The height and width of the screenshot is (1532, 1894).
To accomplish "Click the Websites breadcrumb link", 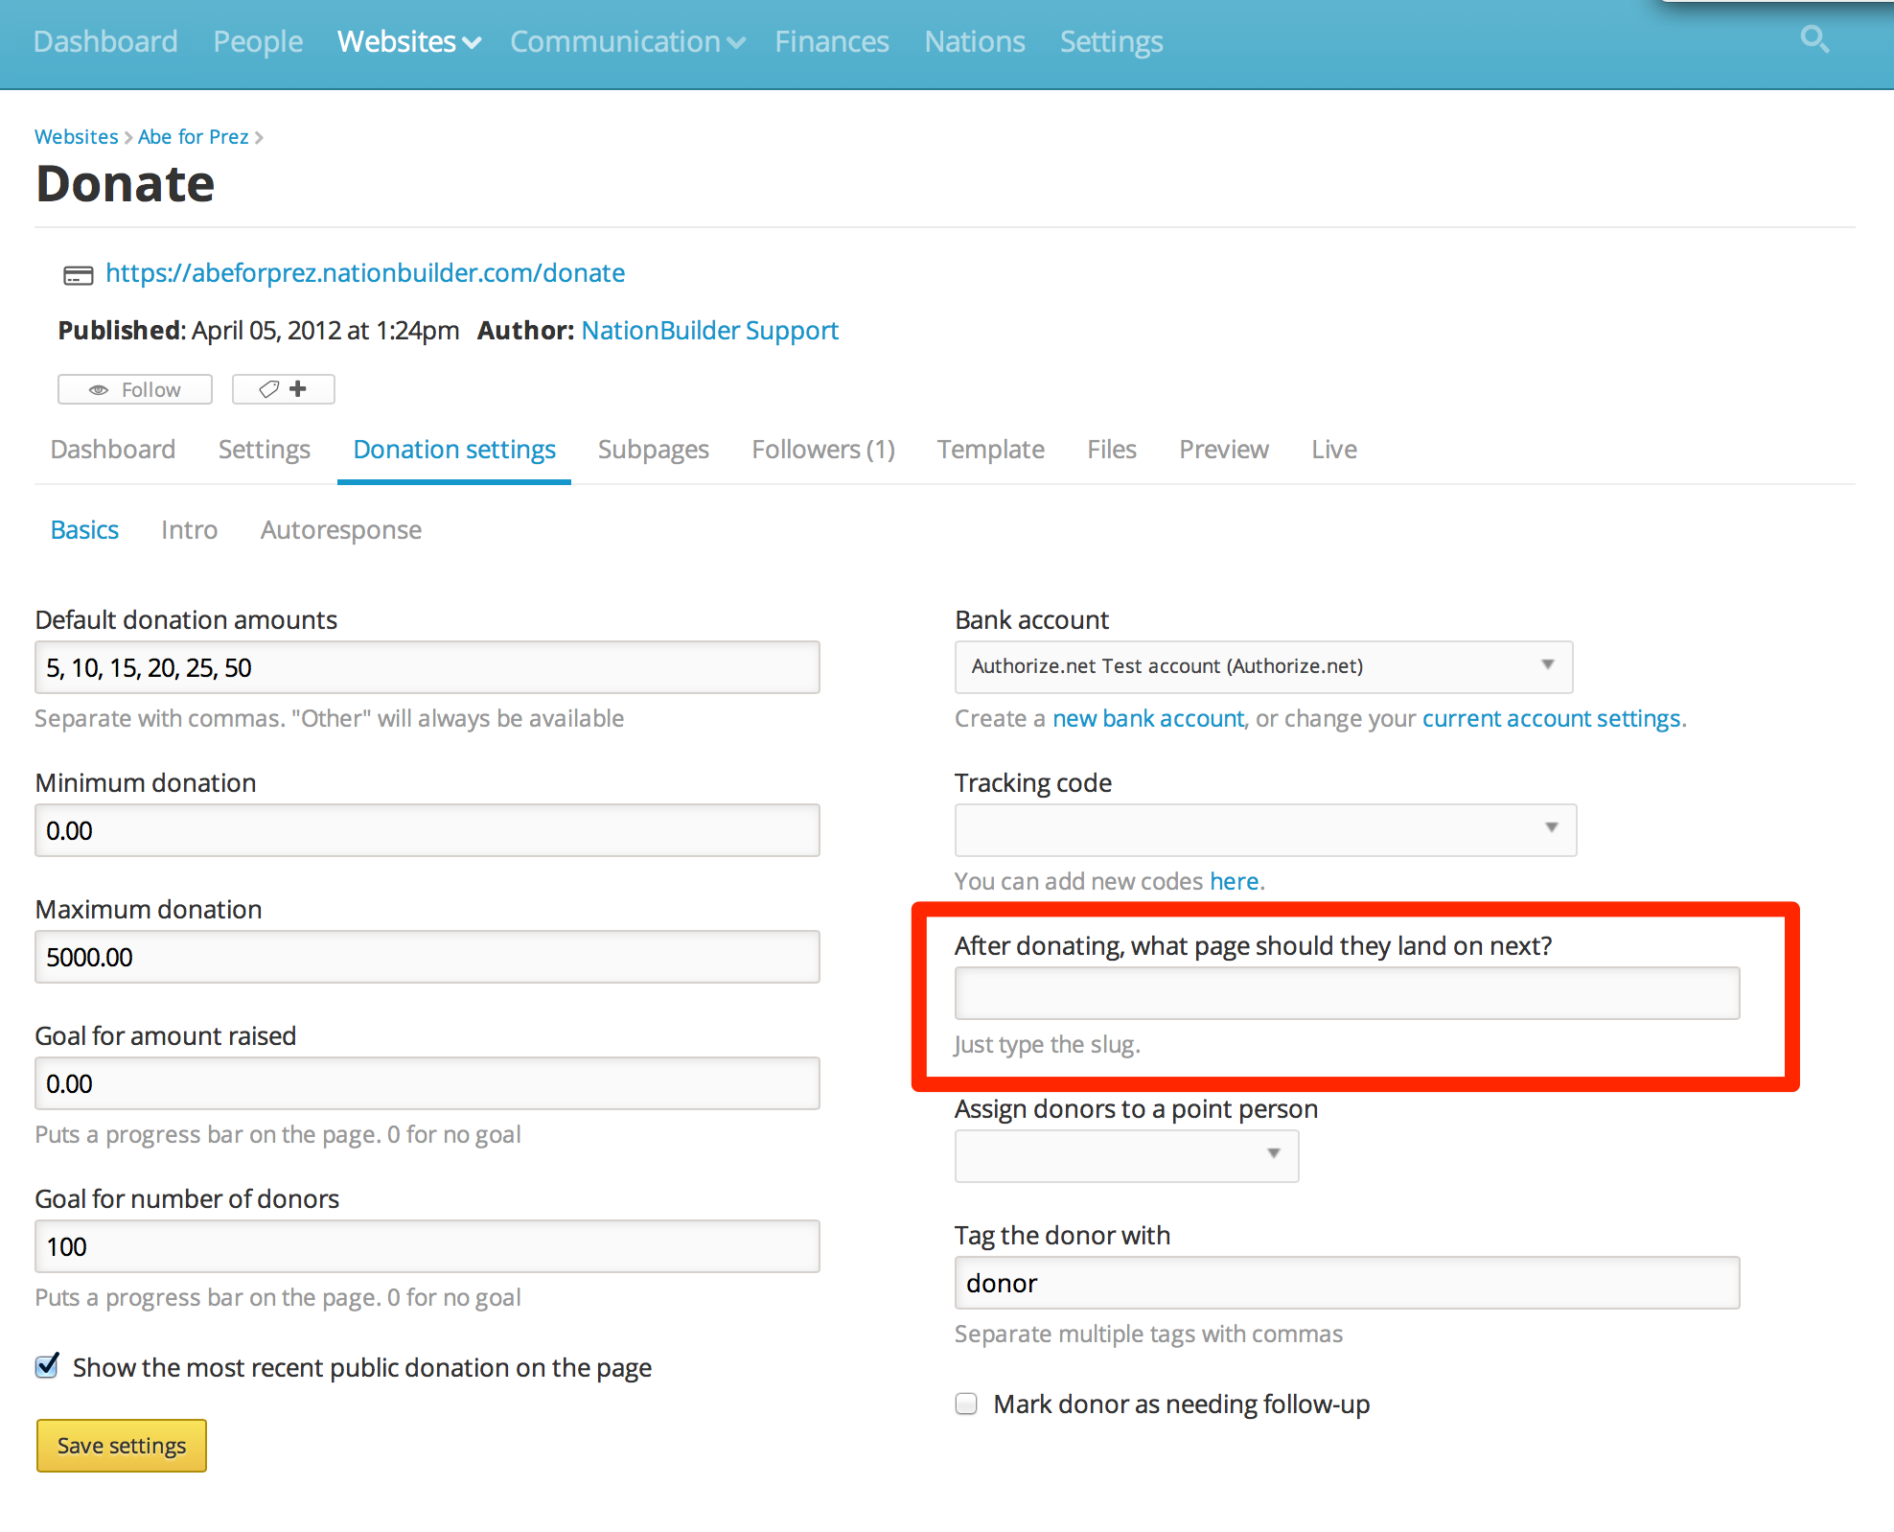I will 77,136.
